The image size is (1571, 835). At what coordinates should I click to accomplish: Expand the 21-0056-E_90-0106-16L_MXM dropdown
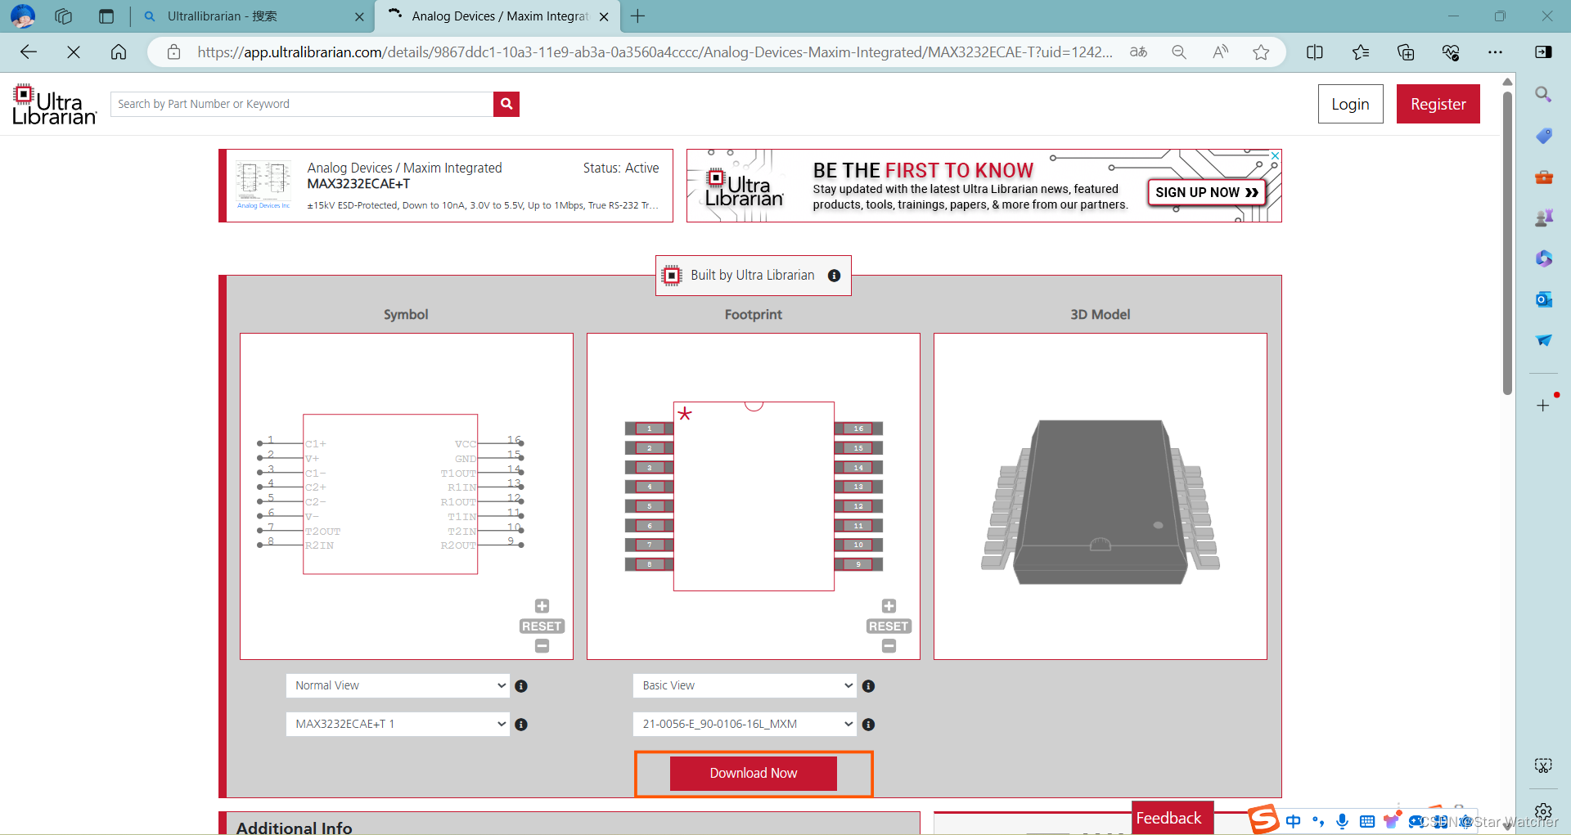coord(745,725)
